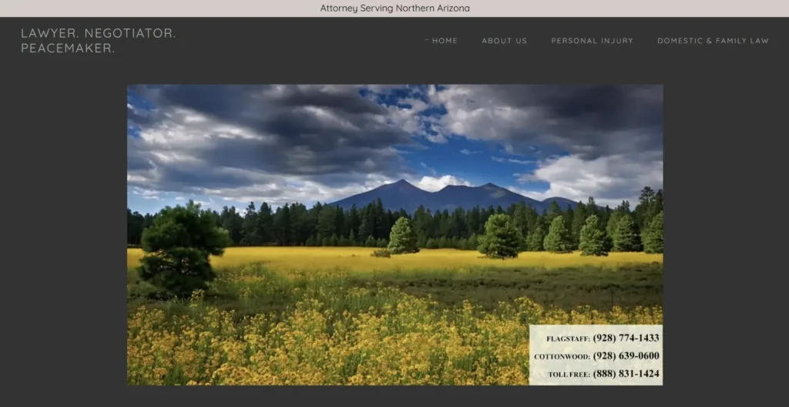Go to the About Us page

(504, 41)
